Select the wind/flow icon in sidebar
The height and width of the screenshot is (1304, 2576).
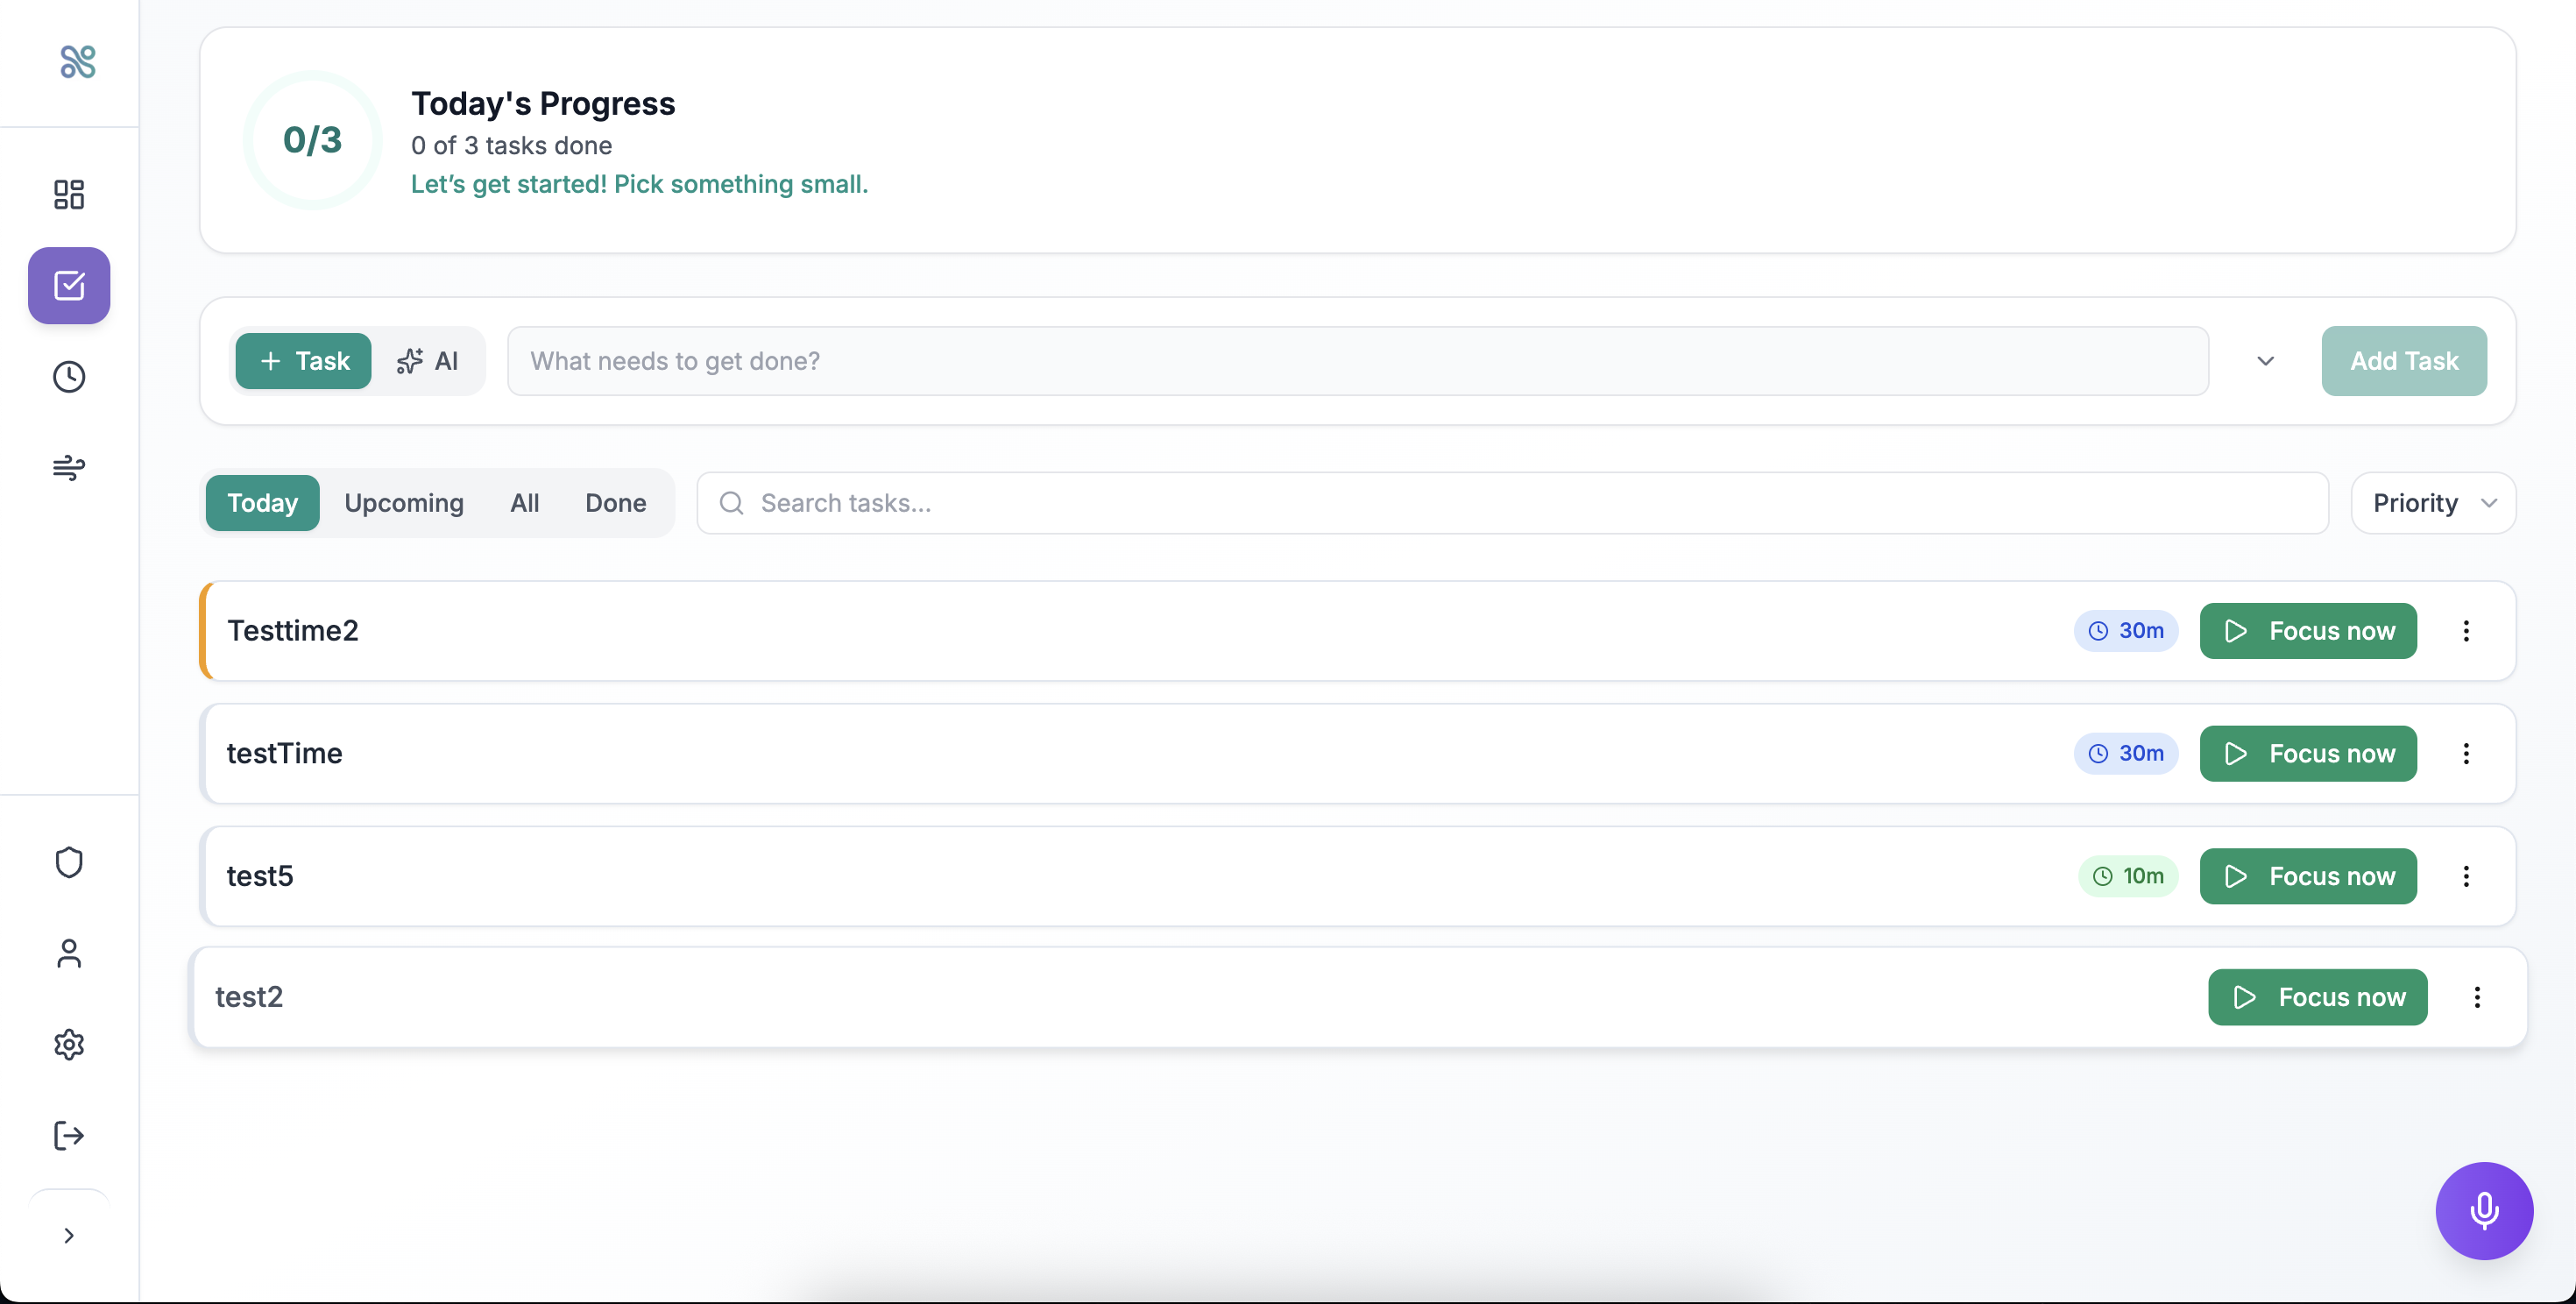(x=68, y=468)
